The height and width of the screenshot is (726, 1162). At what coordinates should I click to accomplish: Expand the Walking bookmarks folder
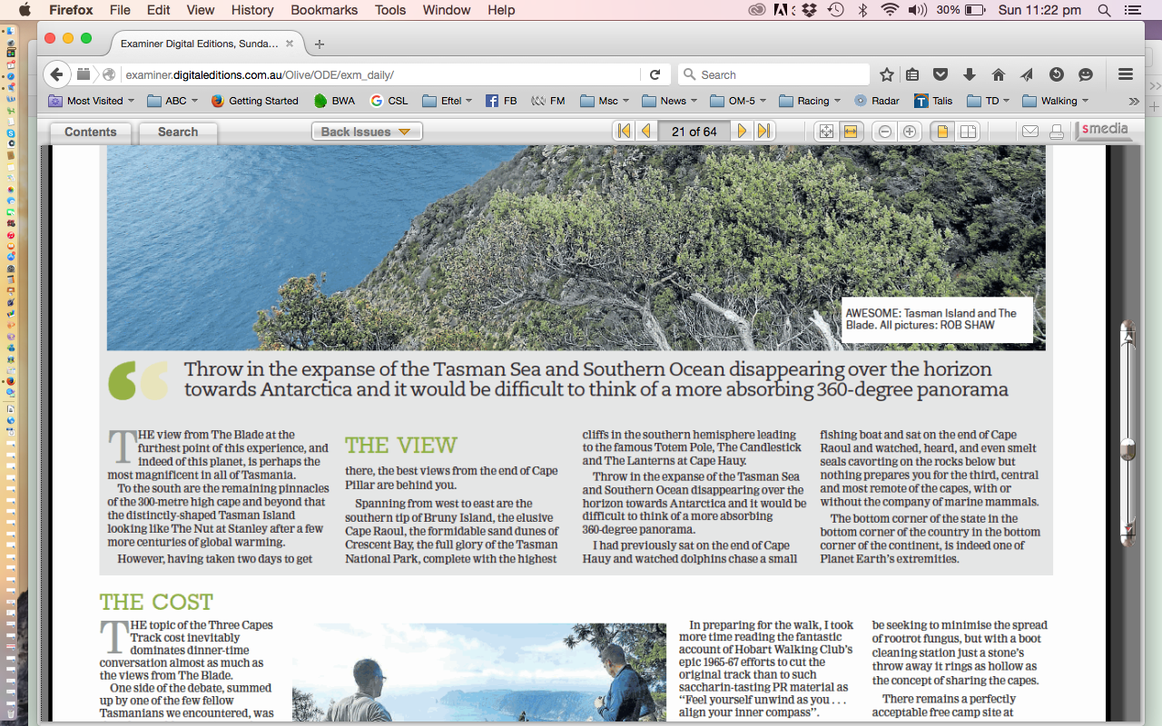click(1056, 101)
